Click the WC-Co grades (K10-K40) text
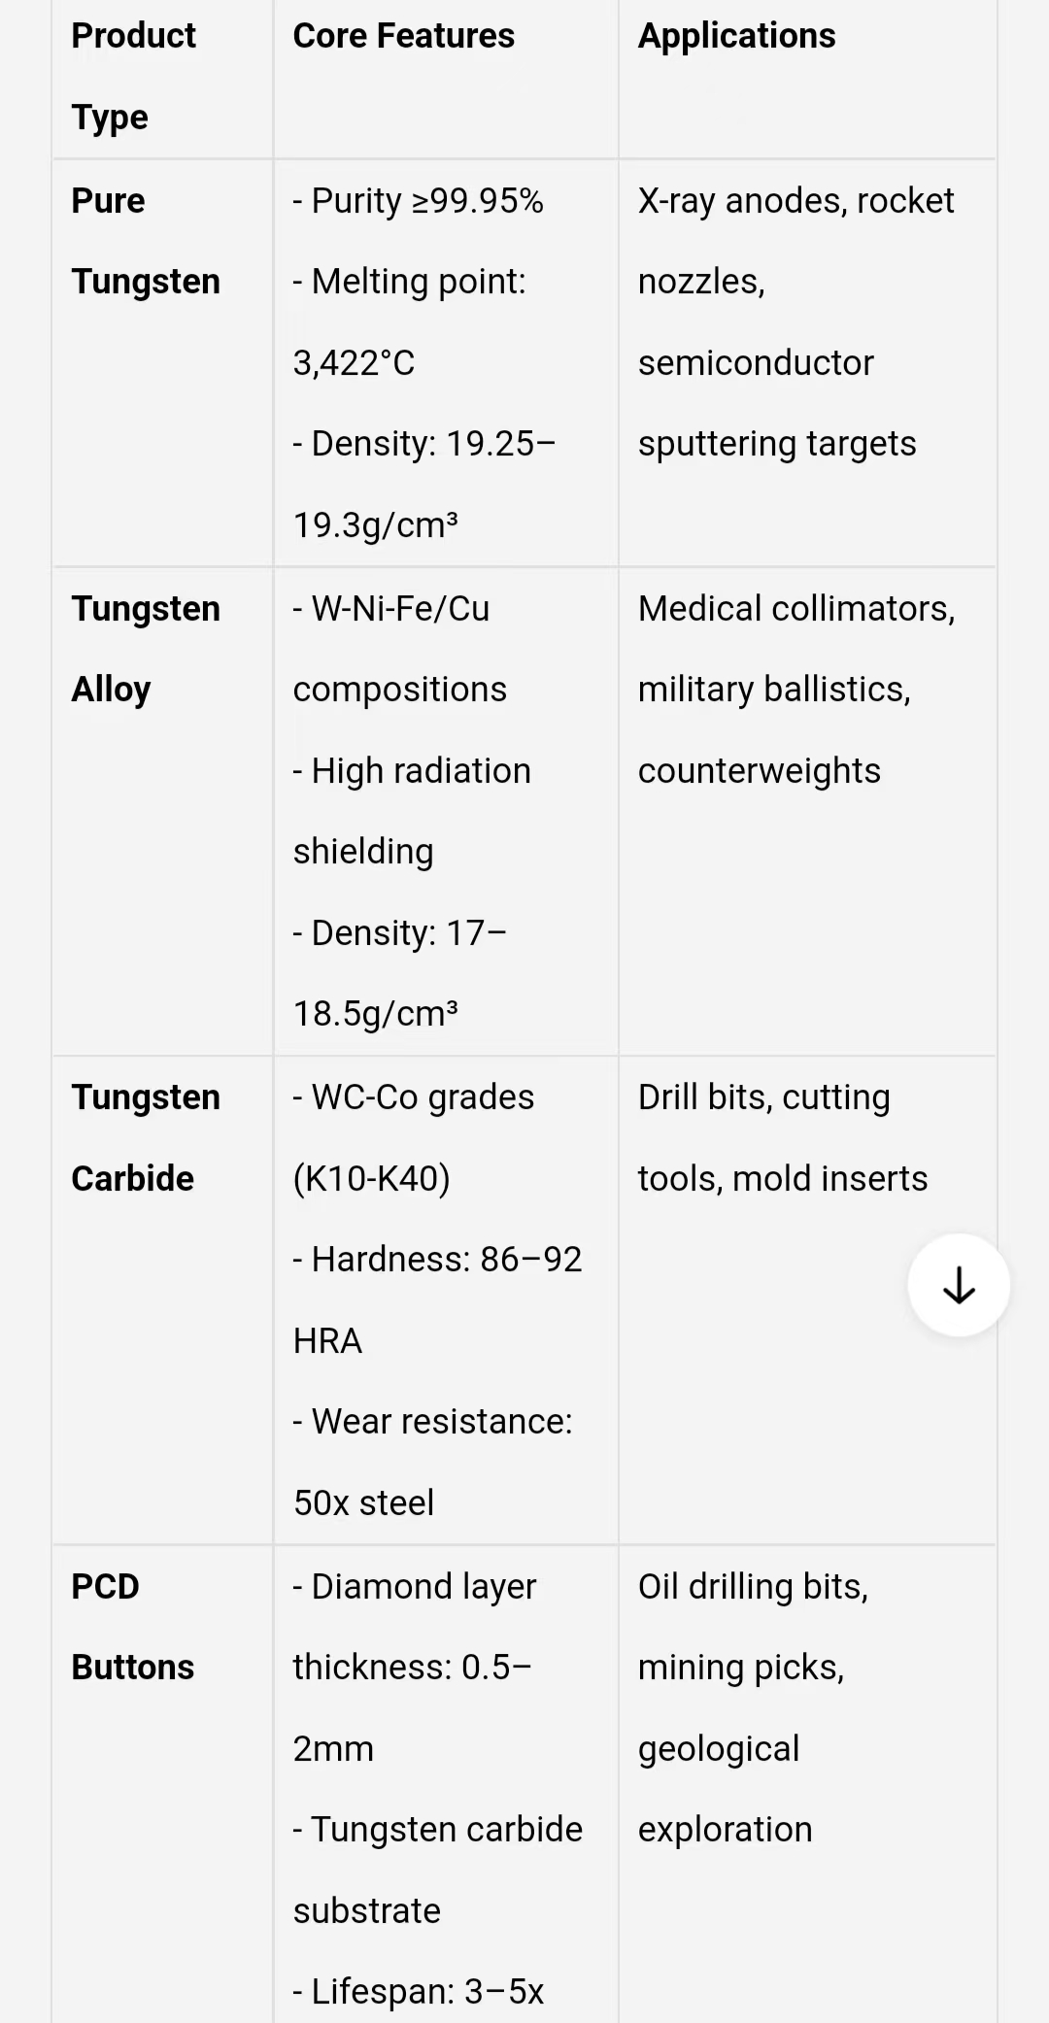 click(413, 1137)
